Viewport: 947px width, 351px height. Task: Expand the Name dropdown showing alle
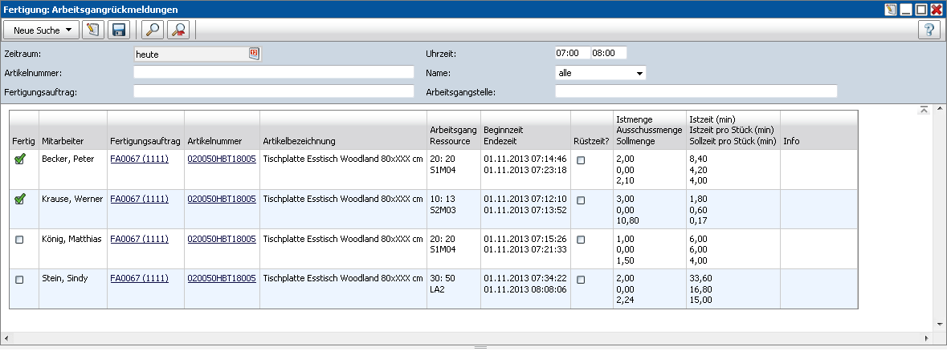pyautogui.click(x=640, y=73)
